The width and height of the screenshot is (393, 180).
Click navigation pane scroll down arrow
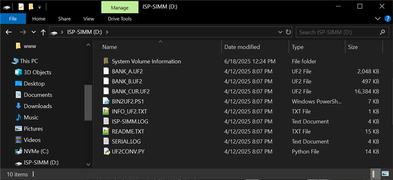tap(88, 165)
